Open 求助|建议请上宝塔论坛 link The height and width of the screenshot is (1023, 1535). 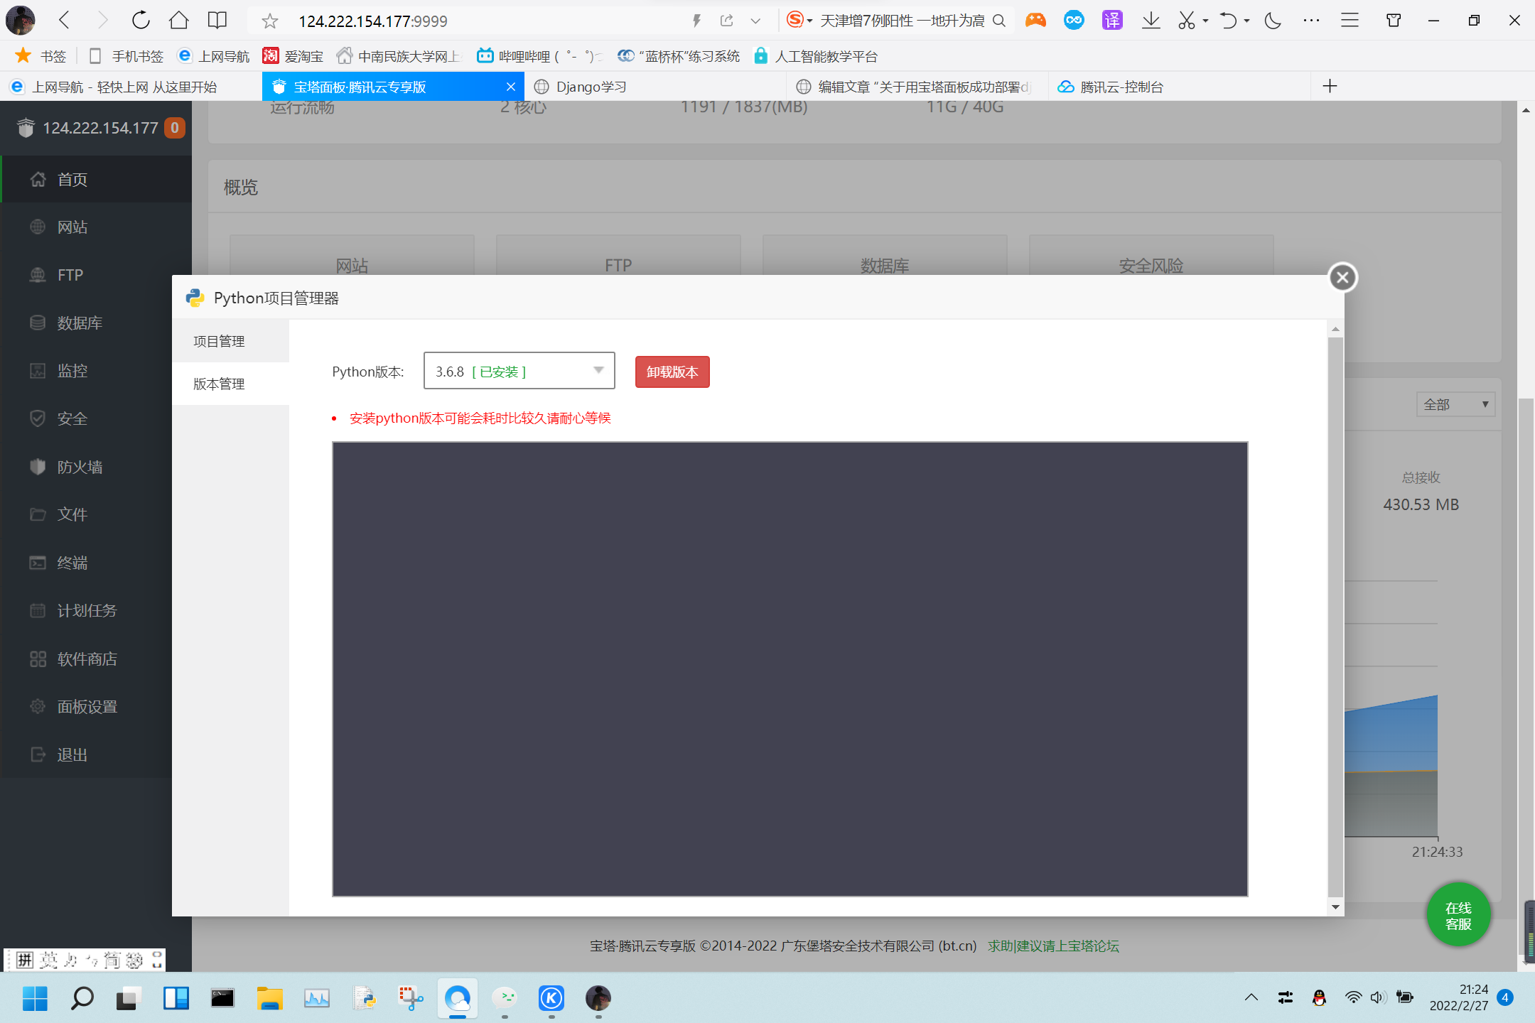point(1053,946)
